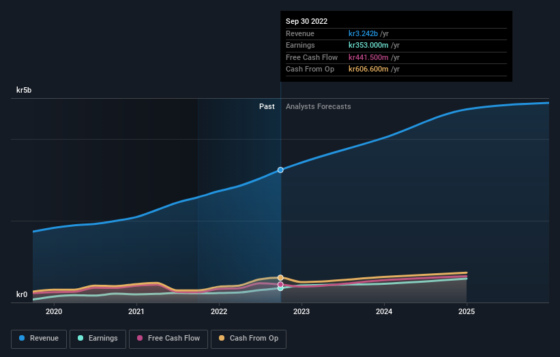
Task: Toggle the Free Cash Flow legend button
Action: click(168, 339)
